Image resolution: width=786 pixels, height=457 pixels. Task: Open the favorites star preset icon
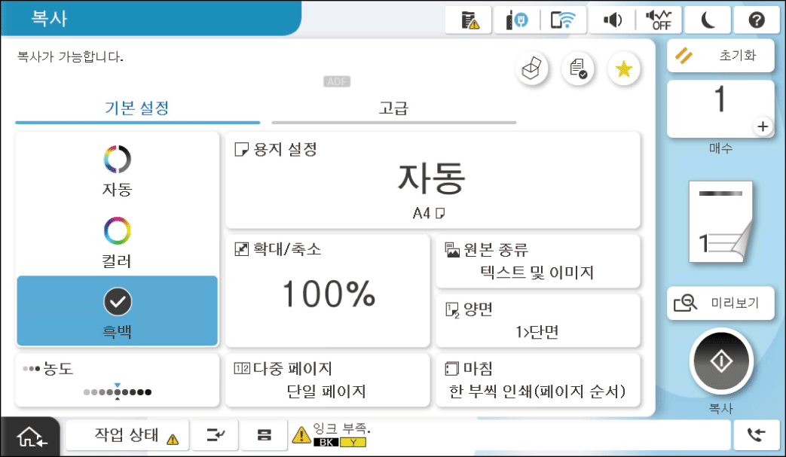pos(623,70)
